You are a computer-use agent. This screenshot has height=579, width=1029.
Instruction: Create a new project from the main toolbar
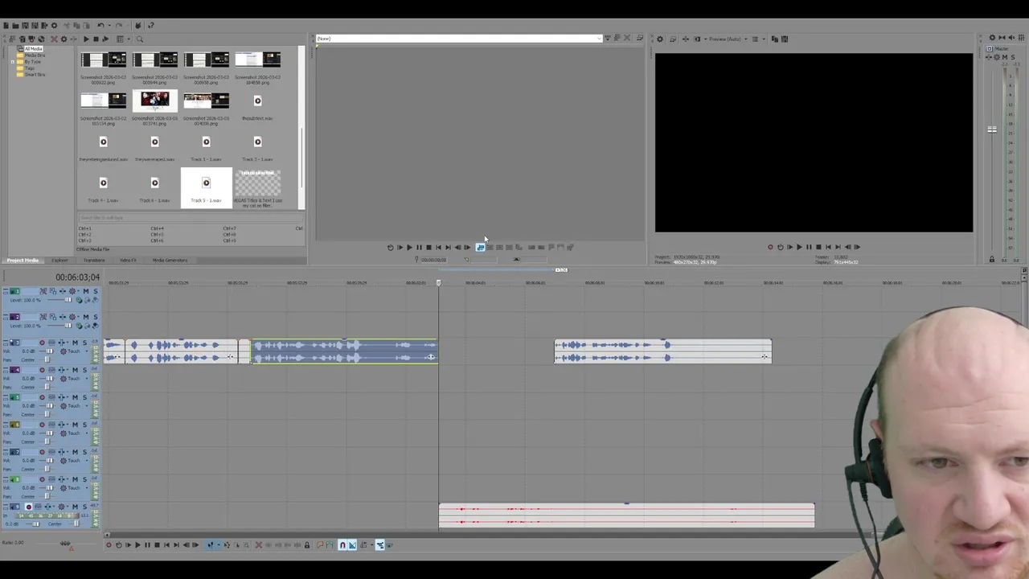coord(6,26)
